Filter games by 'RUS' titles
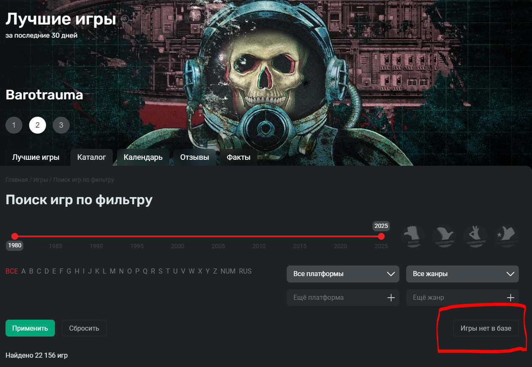Viewport: 532px width, 367px height. click(245, 271)
